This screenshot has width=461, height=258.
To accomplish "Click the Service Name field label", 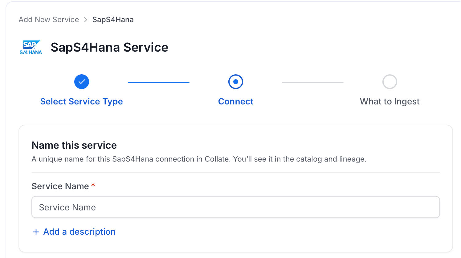I will pos(60,186).
